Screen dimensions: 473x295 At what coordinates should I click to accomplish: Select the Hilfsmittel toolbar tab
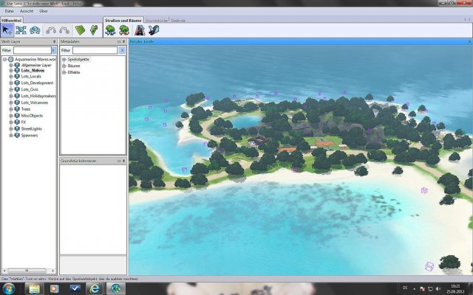11,20
